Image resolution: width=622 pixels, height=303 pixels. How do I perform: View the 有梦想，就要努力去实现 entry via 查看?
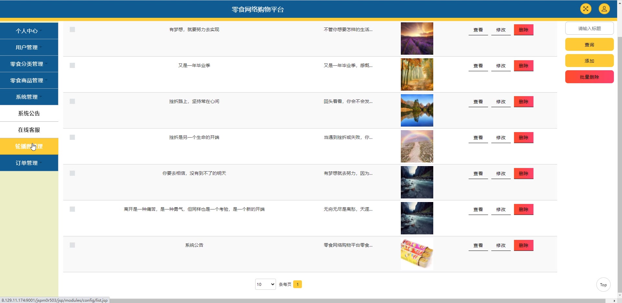click(x=478, y=30)
